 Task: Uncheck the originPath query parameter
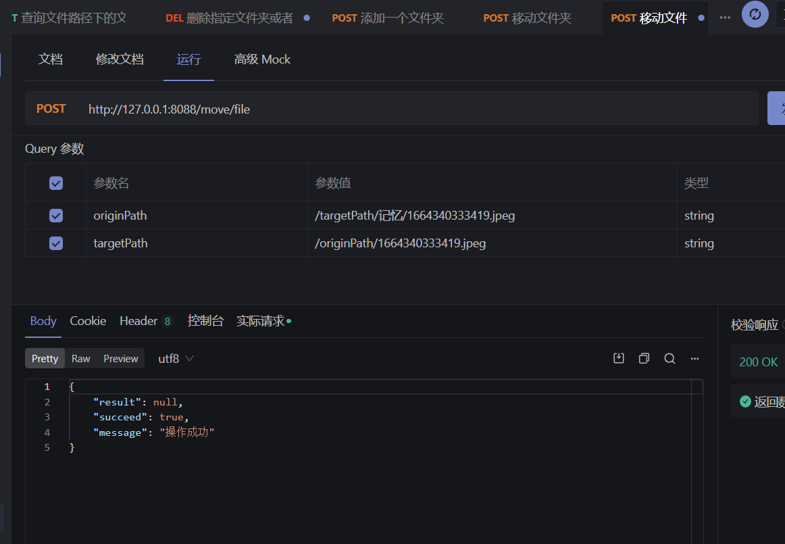click(x=55, y=215)
